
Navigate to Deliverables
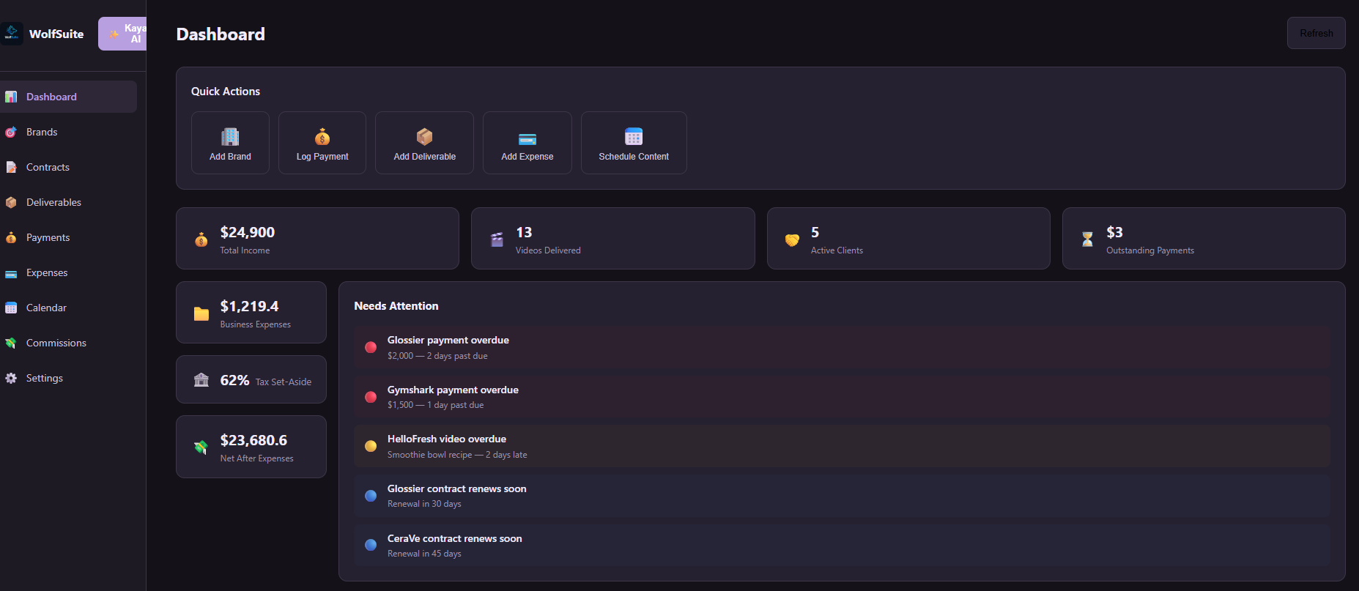tap(68, 202)
